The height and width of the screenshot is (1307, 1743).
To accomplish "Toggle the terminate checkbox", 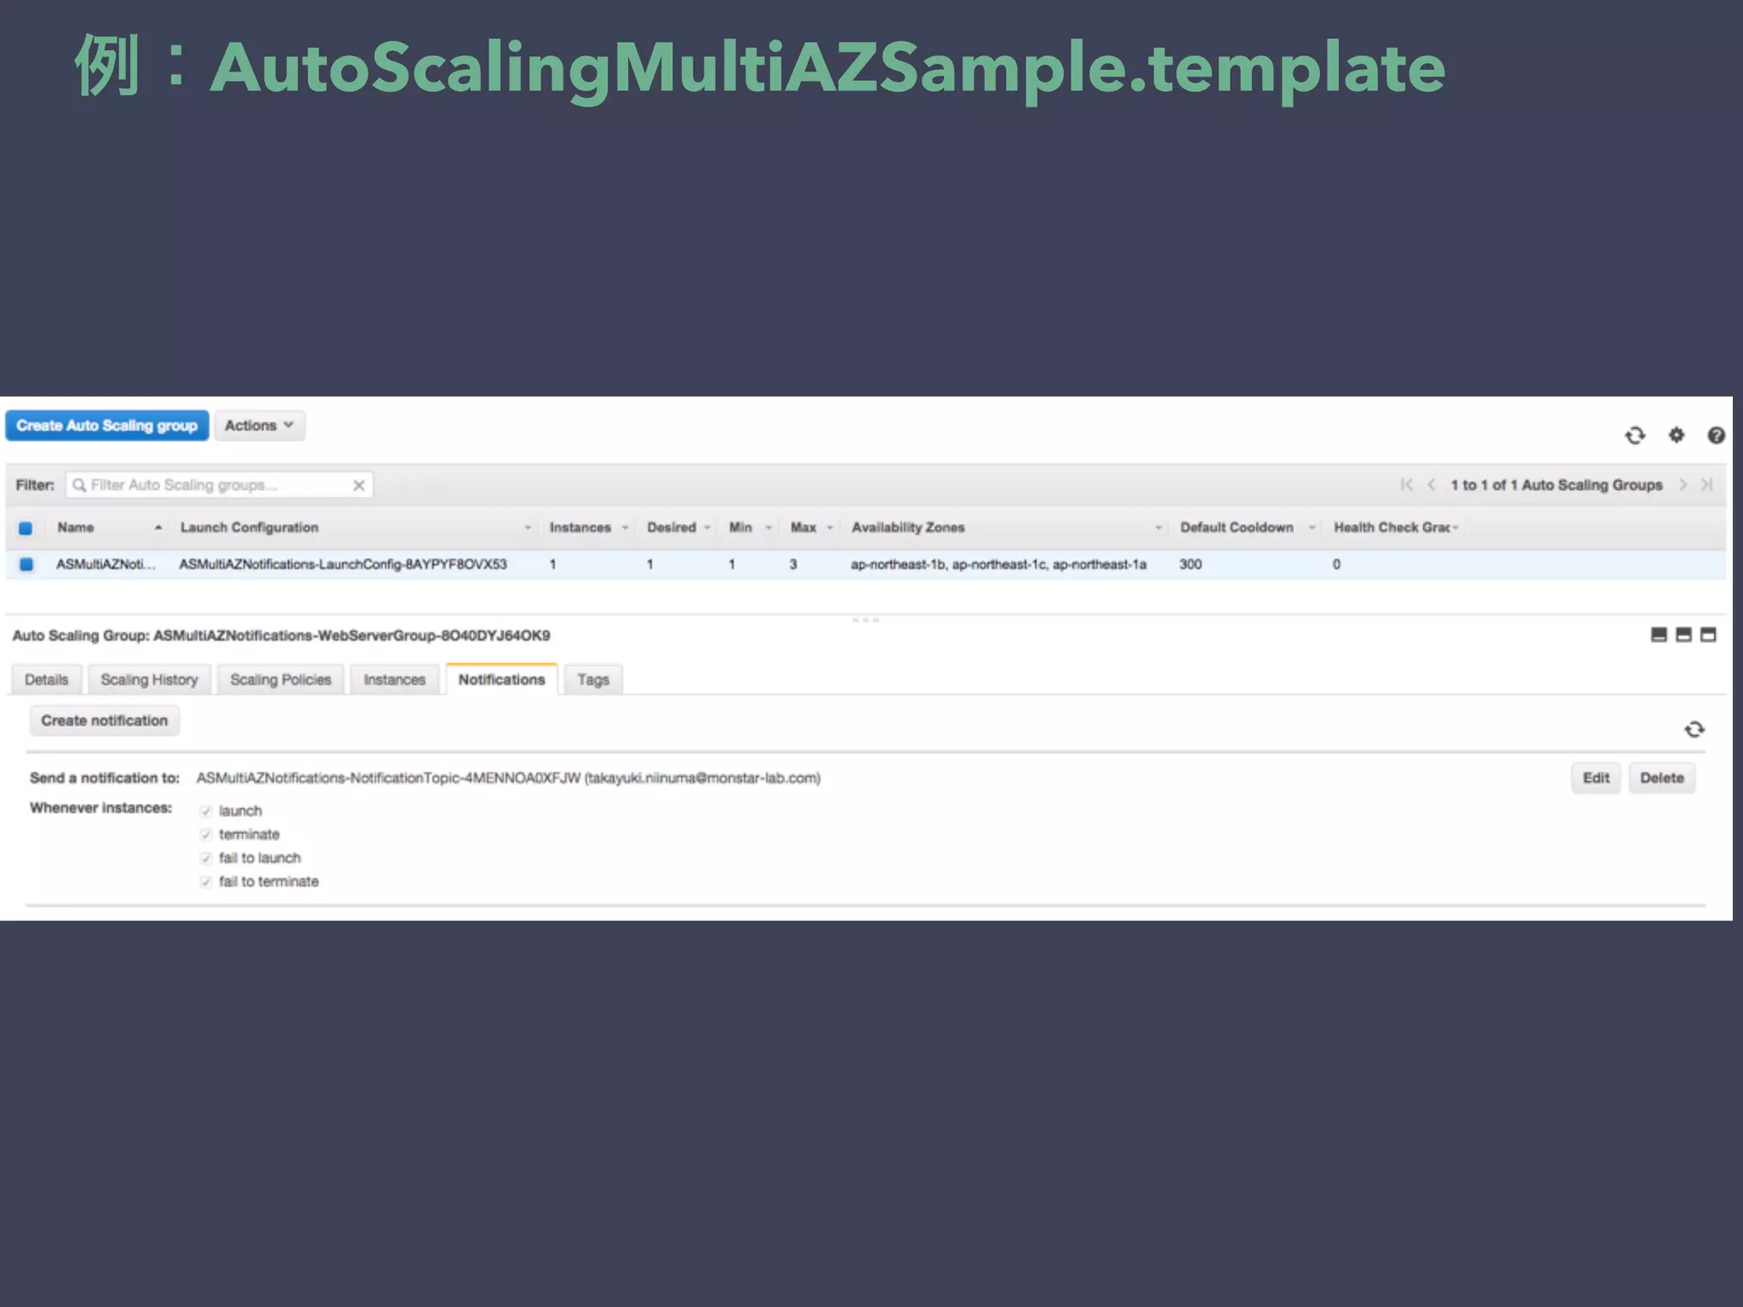I will pyautogui.click(x=206, y=835).
